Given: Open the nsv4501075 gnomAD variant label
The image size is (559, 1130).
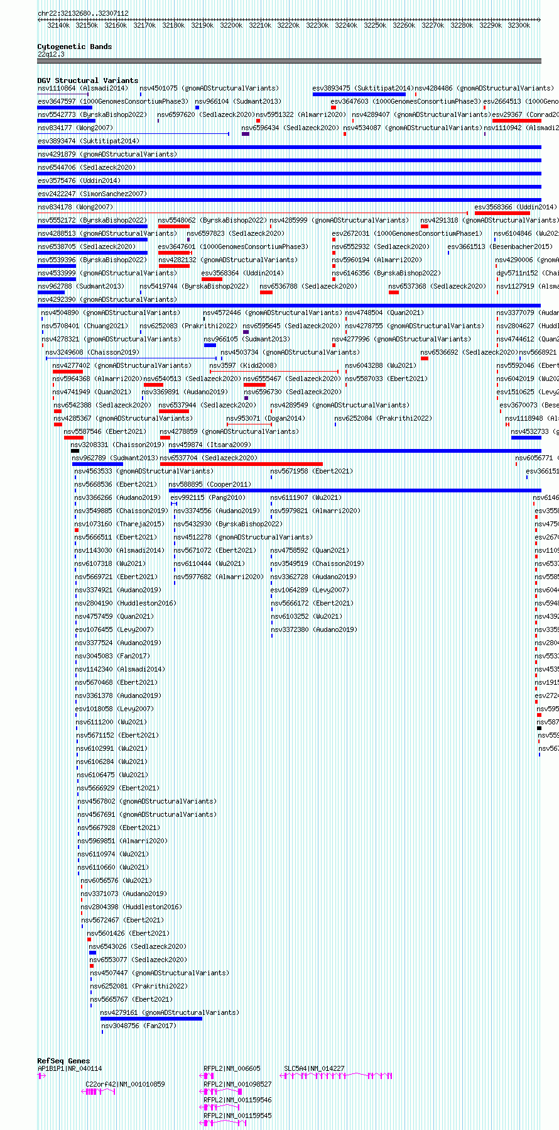Looking at the screenshot, I should click(209, 89).
